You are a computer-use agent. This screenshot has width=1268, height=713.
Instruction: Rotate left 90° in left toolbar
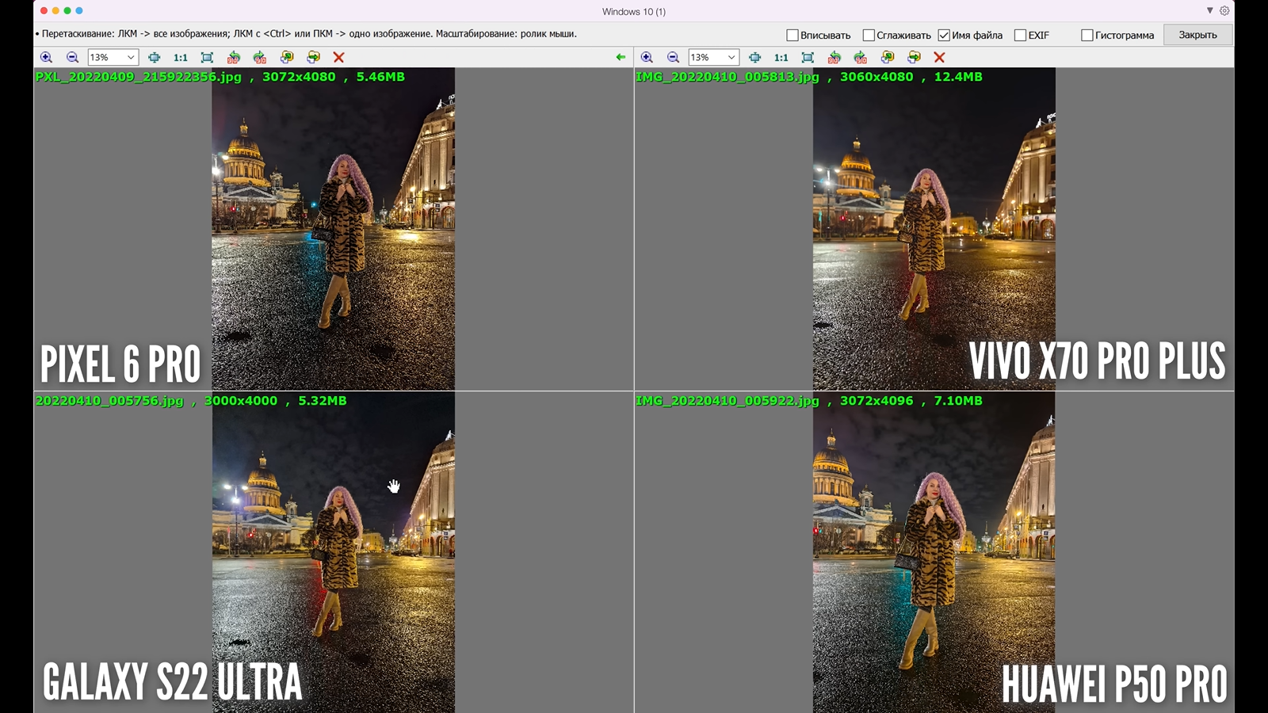click(233, 57)
